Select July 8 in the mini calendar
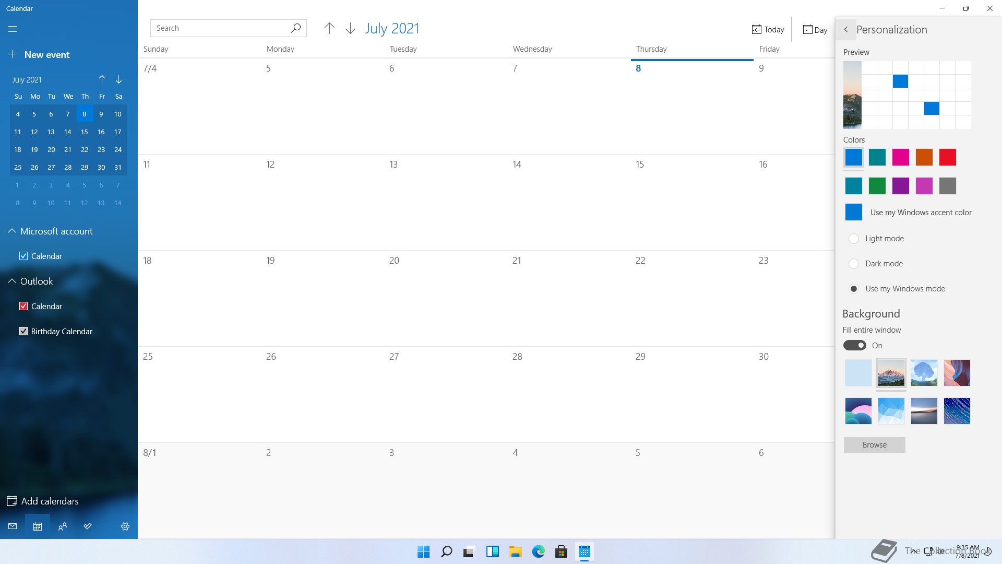 (85, 114)
